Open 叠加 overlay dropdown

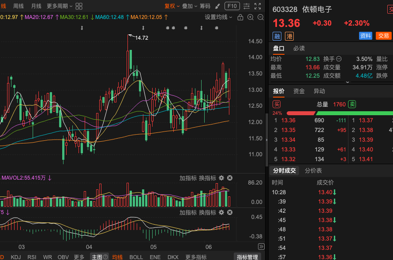click(x=190, y=6)
